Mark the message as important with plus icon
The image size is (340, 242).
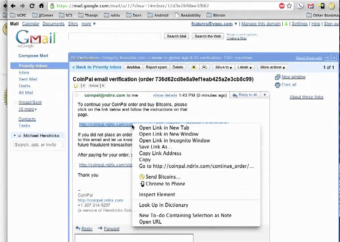click(194, 68)
